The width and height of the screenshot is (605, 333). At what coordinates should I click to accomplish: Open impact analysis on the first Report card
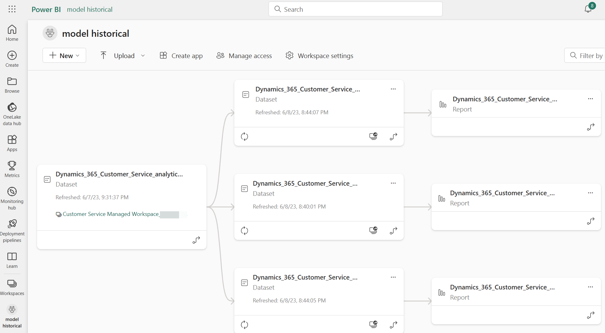(x=590, y=127)
